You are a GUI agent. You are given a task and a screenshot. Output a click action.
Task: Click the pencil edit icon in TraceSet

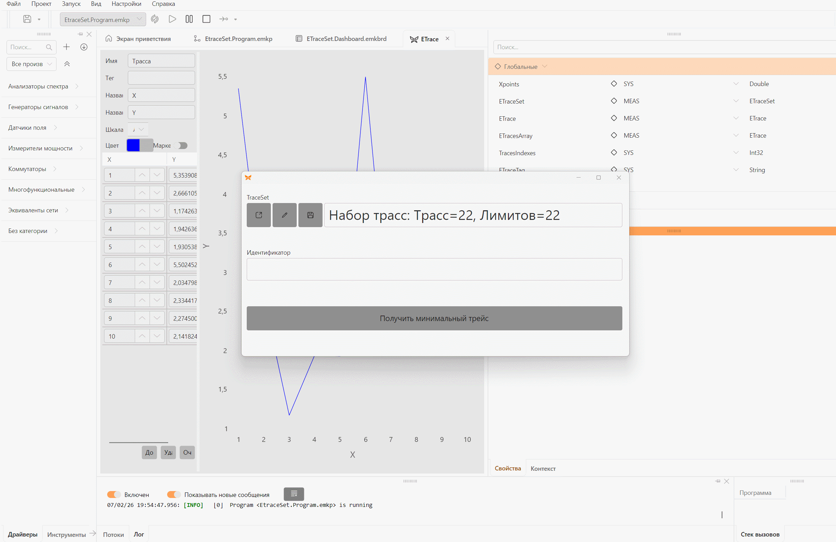click(x=285, y=215)
